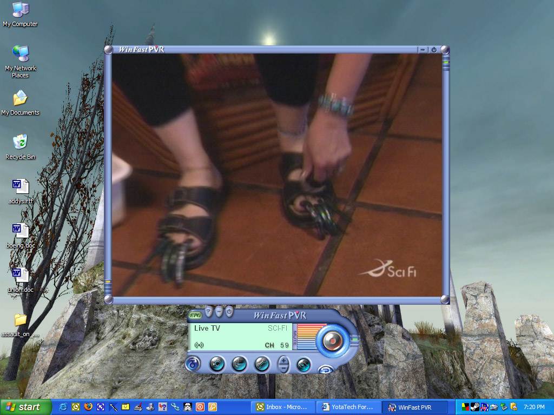Click the key quick launch icon
Viewport: 554px width, 415px height.
(212, 407)
